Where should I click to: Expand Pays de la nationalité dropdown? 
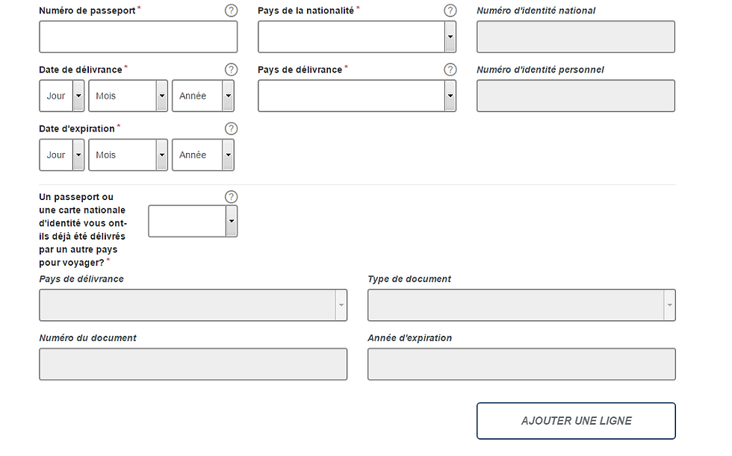(x=357, y=37)
